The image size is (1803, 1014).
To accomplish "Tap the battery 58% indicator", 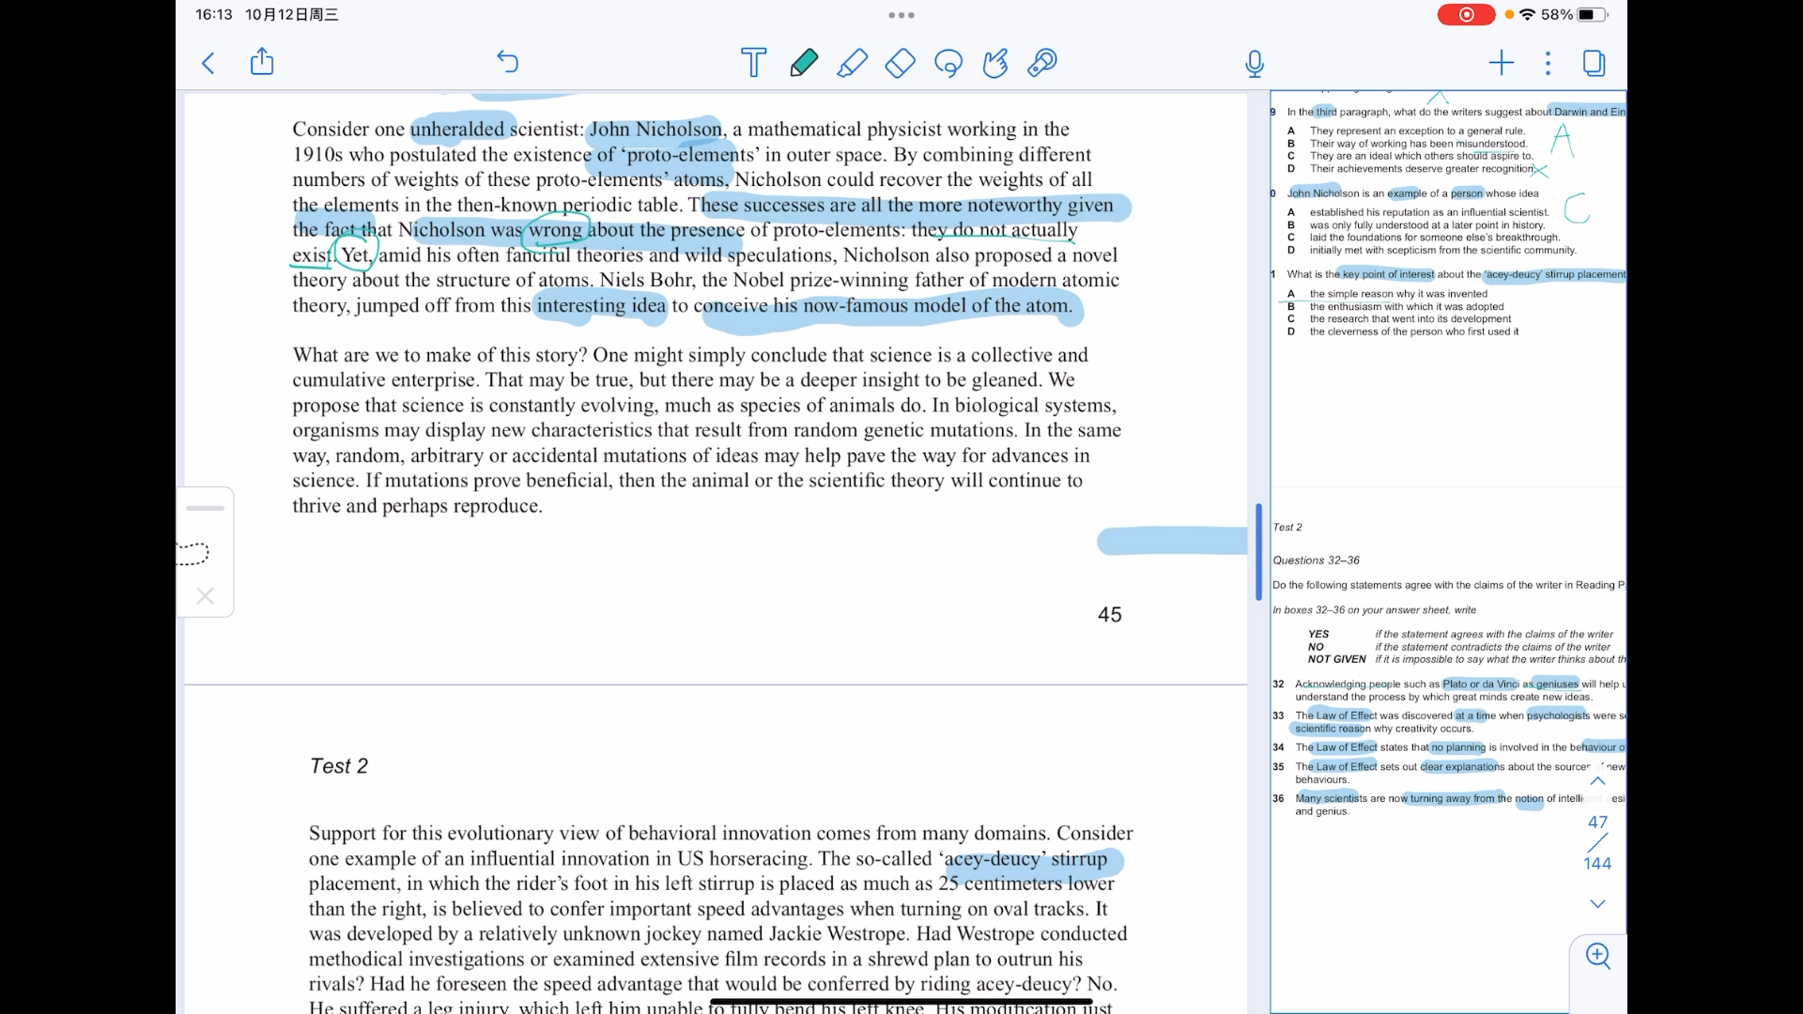I will point(1574,14).
